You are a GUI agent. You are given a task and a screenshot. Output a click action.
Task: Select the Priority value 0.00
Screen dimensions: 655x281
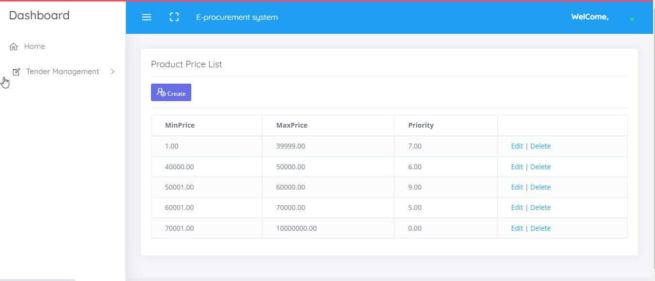[x=415, y=228]
